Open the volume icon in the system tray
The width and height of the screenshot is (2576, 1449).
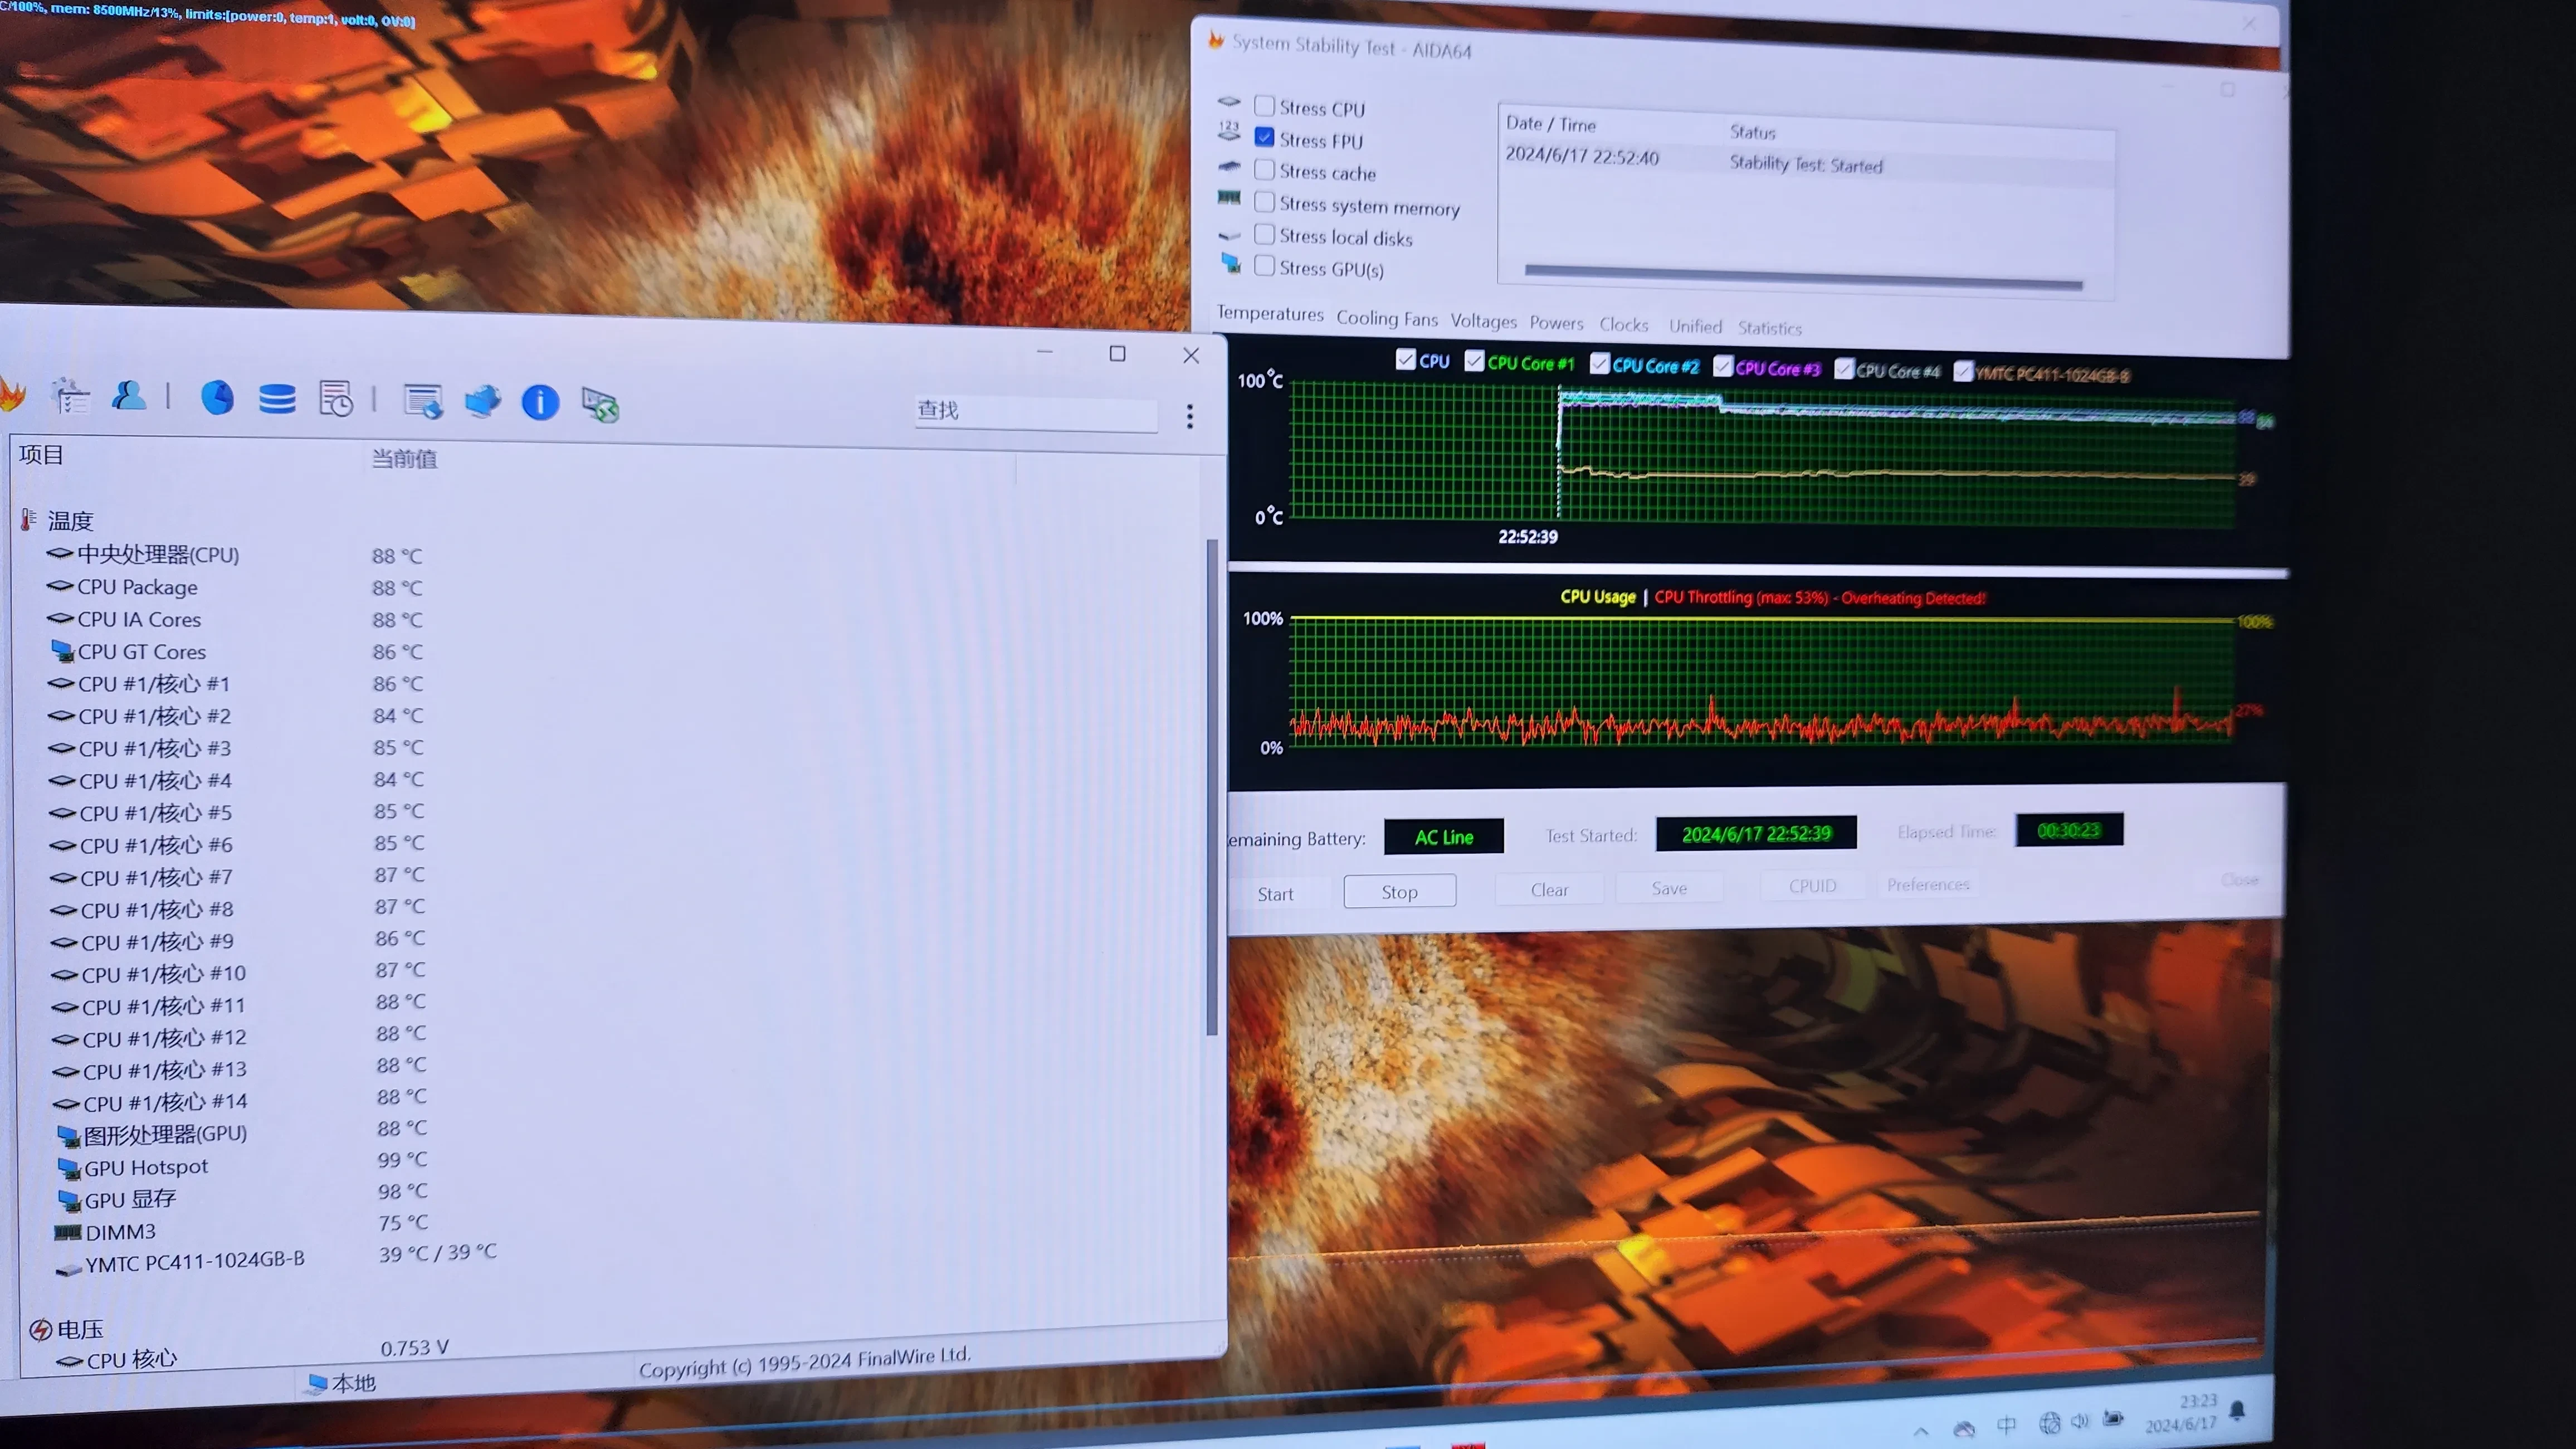[2080, 1422]
